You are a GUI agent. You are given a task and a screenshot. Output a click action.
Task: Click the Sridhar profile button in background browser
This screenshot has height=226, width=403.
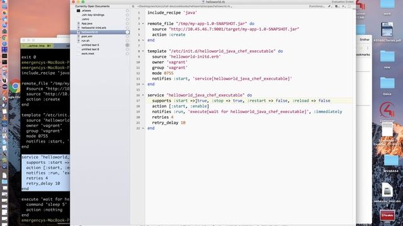tap(364, 40)
